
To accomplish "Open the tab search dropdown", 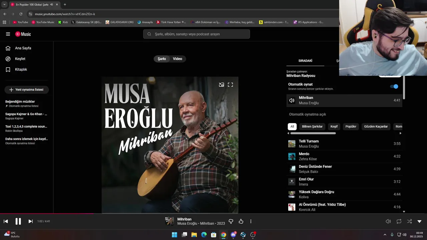I will click(4, 5).
